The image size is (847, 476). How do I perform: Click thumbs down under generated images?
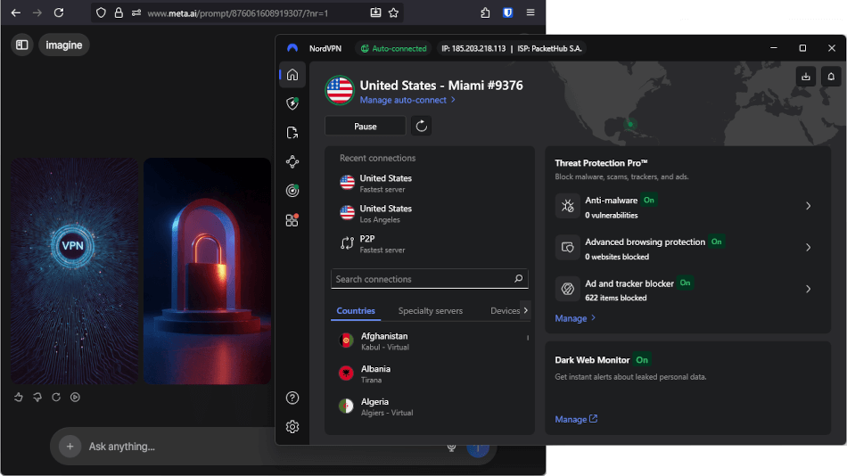[37, 398]
